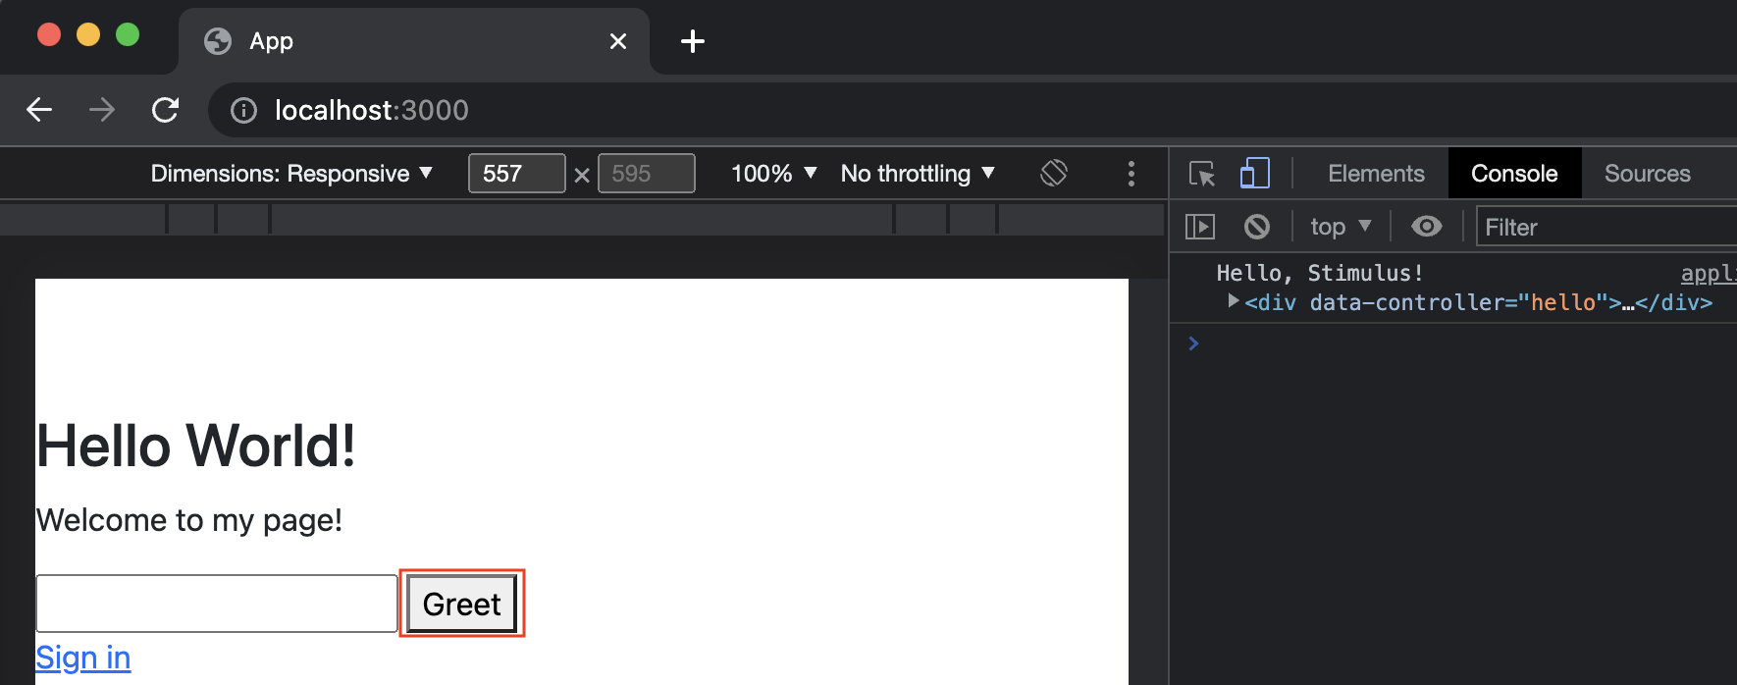Open the device toolbar three-dot menu
Viewport: 1737px width, 685px height.
[1131, 174]
